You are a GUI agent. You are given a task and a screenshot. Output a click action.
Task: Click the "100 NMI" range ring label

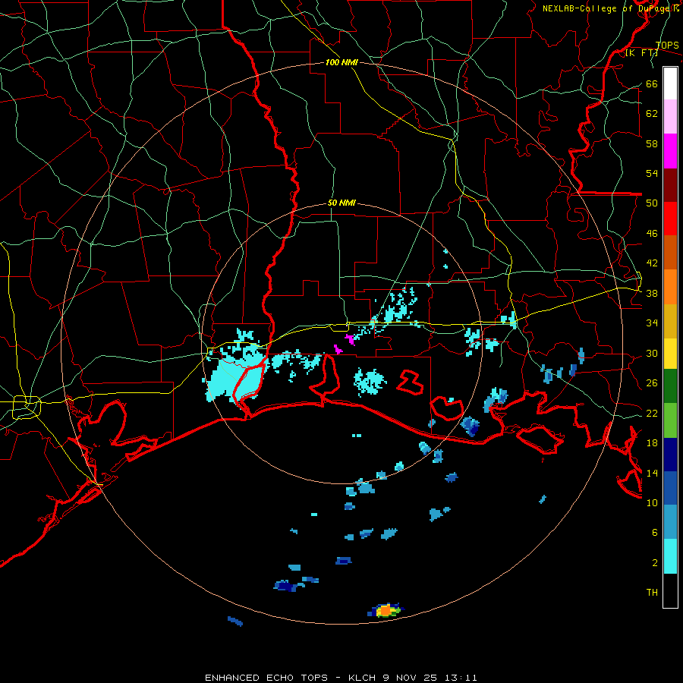pyautogui.click(x=341, y=63)
